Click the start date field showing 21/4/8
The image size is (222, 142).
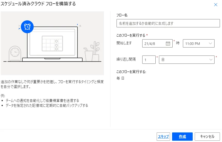point(154,44)
